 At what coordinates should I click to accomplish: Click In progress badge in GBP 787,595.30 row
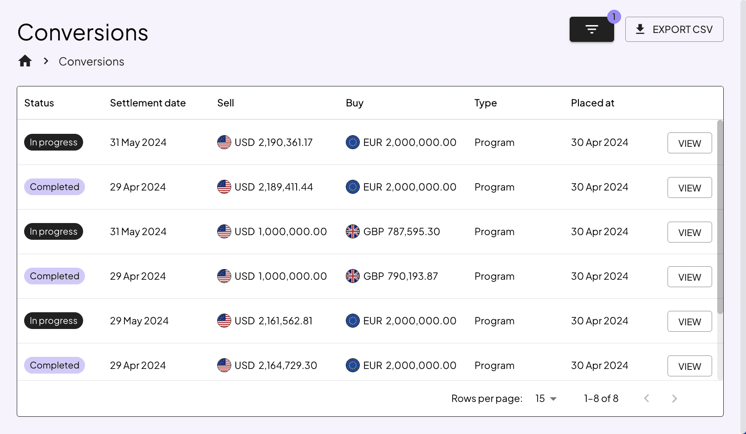[x=53, y=231]
